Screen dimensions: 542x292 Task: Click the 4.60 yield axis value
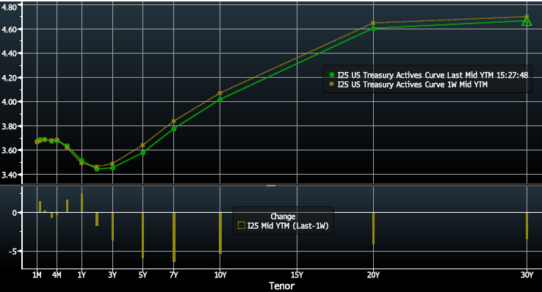pos(10,29)
